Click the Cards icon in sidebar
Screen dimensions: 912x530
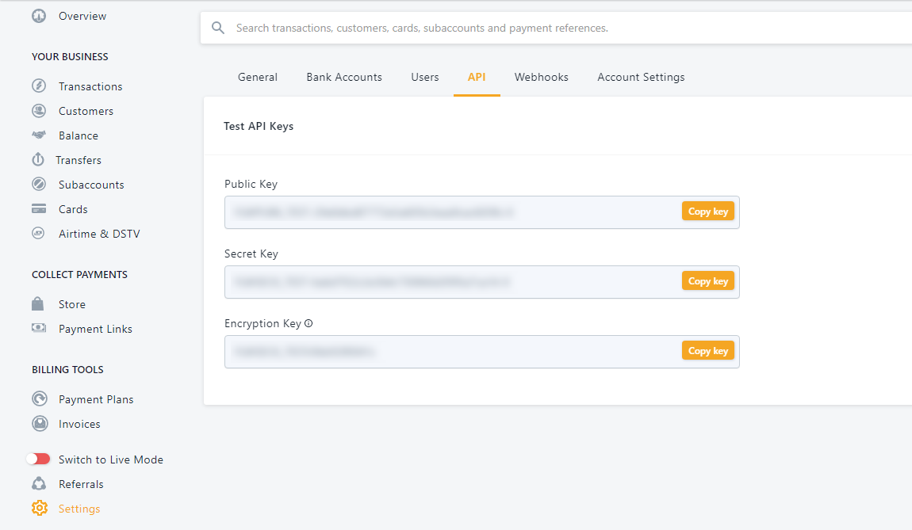39,209
